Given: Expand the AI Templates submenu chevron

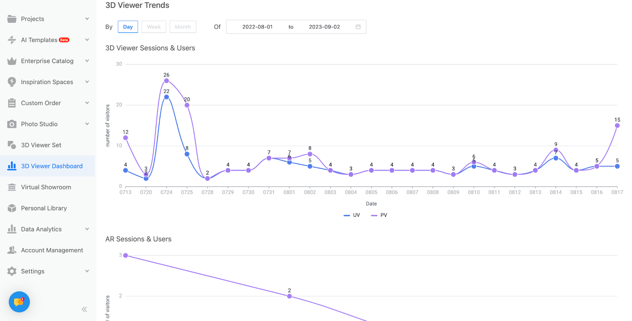Looking at the screenshot, I should click(87, 40).
